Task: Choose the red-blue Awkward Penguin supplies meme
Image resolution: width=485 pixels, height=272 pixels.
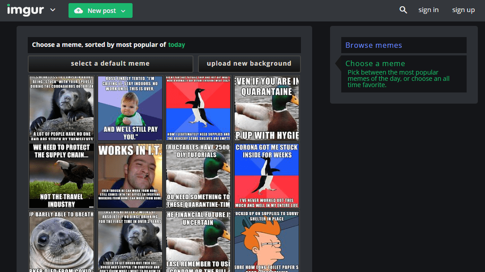Action: tap(198, 108)
